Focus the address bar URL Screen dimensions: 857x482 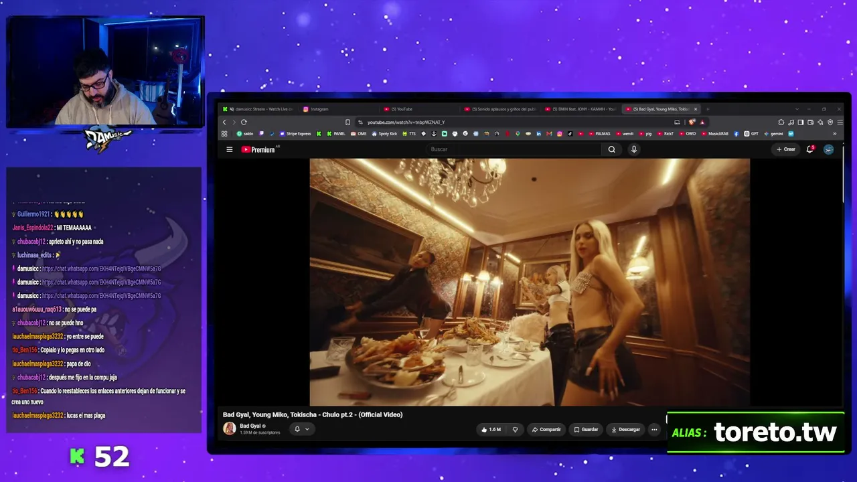coord(406,122)
